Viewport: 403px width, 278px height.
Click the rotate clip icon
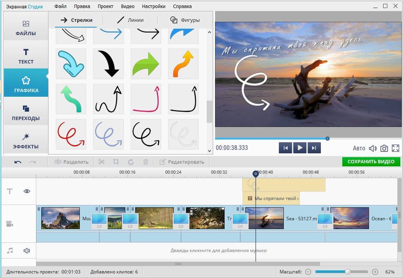coord(131,162)
